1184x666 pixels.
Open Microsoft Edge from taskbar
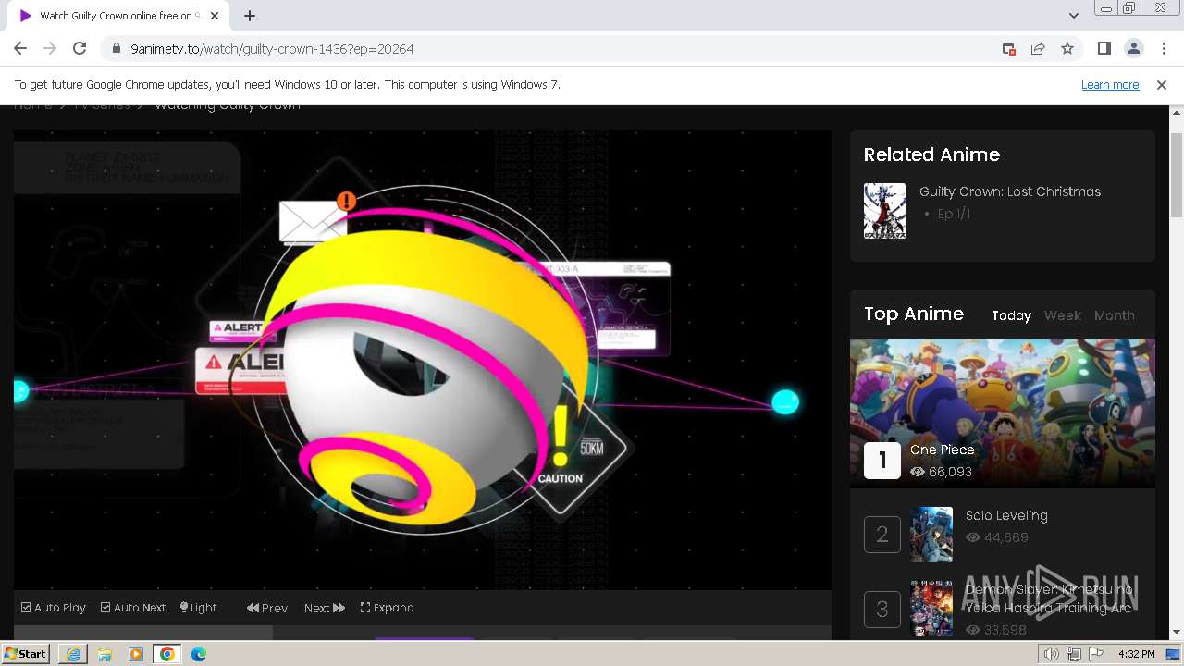tap(199, 654)
